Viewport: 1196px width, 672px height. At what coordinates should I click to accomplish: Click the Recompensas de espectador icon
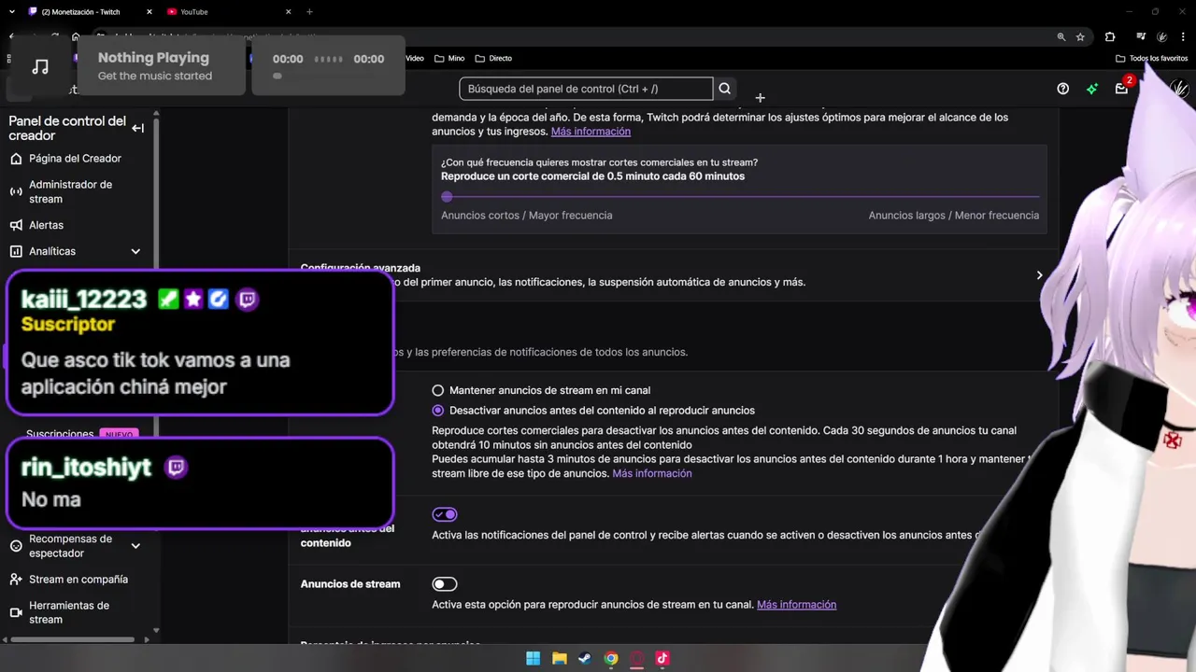click(16, 546)
